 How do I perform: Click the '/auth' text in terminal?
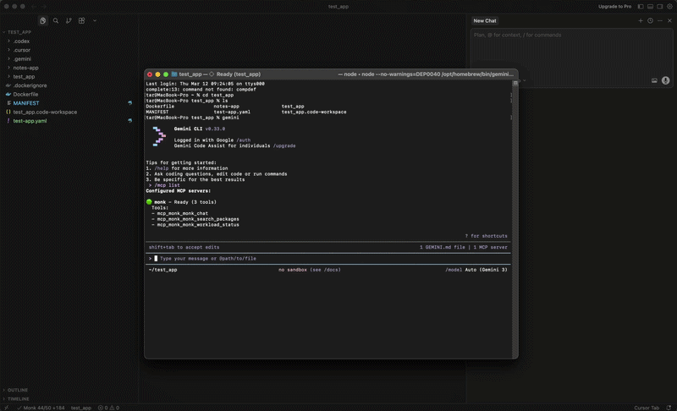[x=243, y=140]
